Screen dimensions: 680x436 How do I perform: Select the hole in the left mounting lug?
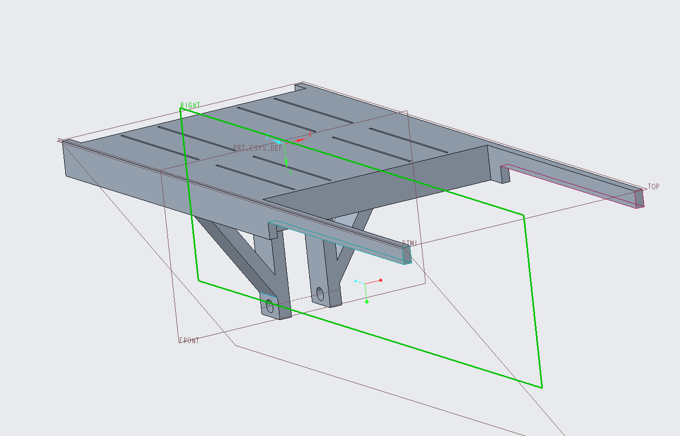(270, 306)
